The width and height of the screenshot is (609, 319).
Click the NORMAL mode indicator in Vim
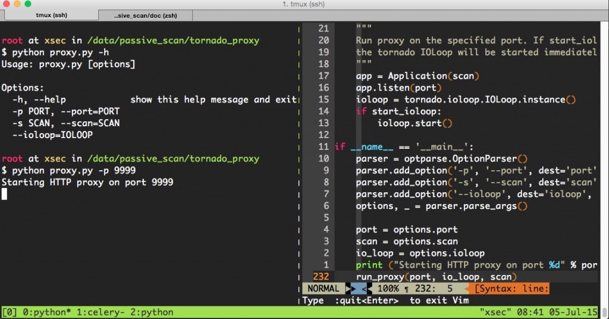[323, 288]
